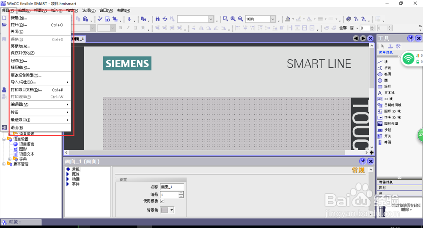Open the Compiler (编译器) submenu
Image resolution: width=423 pixels, height=228 pixels.
tap(40, 104)
